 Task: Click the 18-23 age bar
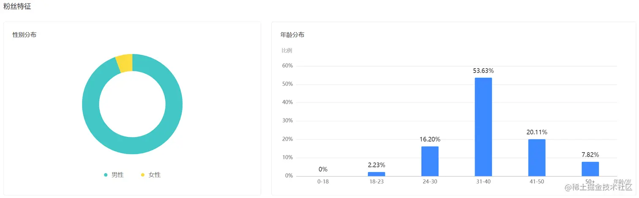tap(377, 174)
